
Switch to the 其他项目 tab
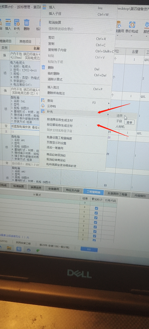coord(25,41)
